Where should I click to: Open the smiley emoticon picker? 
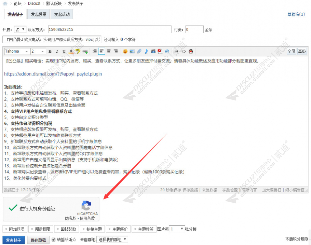pos(125,51)
